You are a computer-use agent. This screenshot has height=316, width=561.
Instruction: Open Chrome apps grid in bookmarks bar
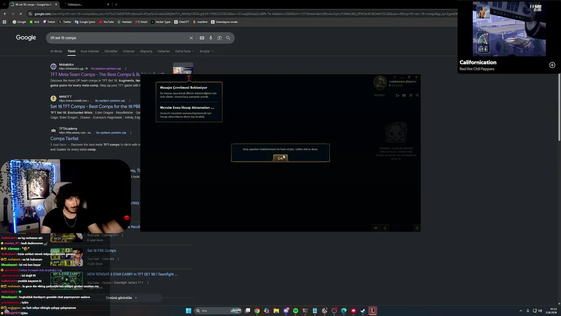point(5,22)
